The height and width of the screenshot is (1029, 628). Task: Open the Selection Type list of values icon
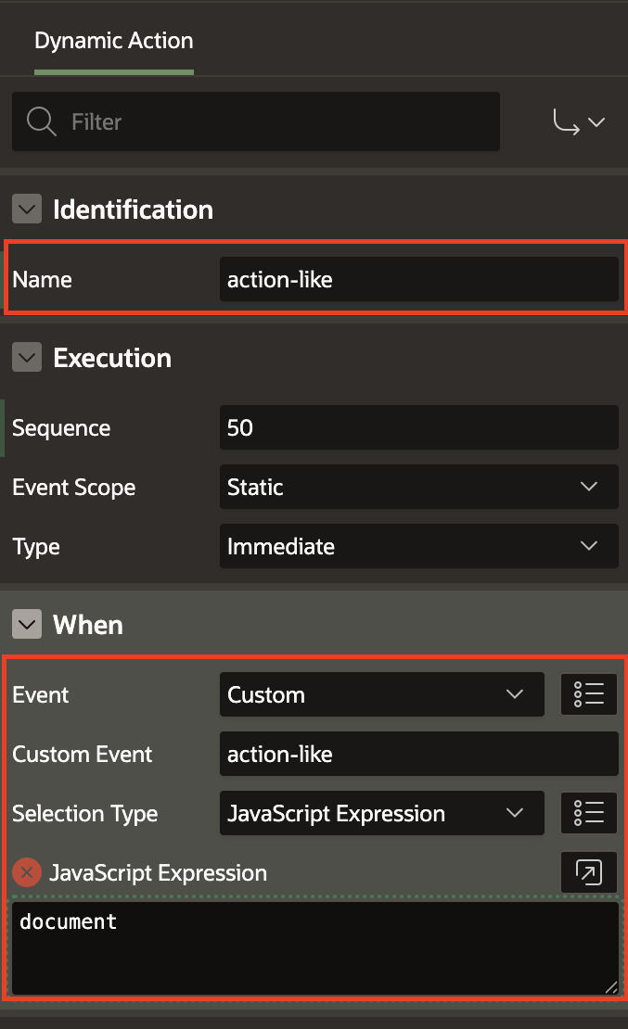click(x=589, y=813)
